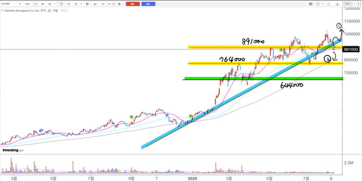Switch to the 5-minute interval

click(20, 4)
